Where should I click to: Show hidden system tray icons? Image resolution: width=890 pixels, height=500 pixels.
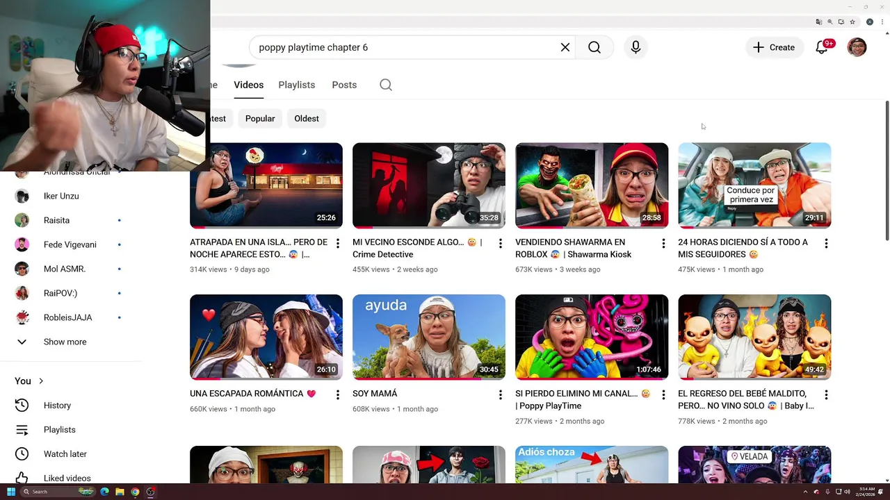(x=806, y=492)
